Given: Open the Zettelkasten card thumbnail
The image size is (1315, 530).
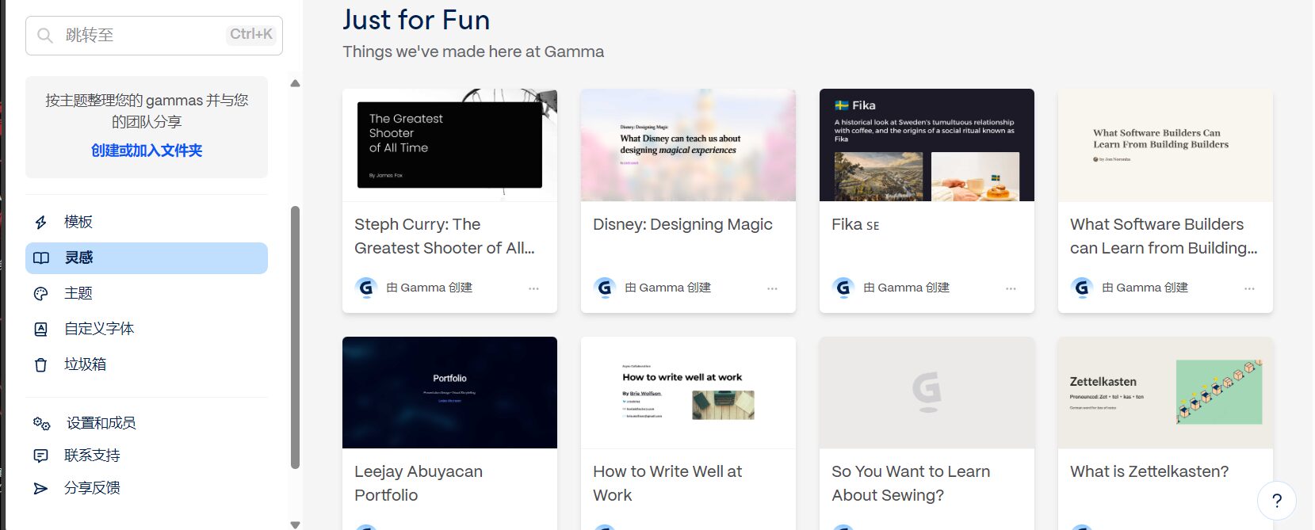Looking at the screenshot, I should click(x=1165, y=393).
